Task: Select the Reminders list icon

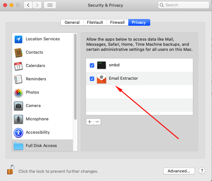Action: click(18, 79)
